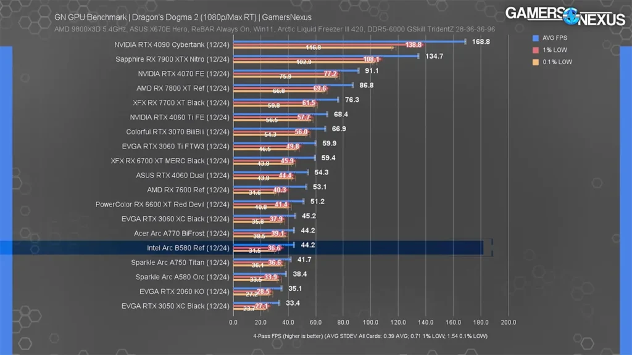Click the 59.4 average FPS value
This screenshot has width=632, height=355.
coord(328,158)
